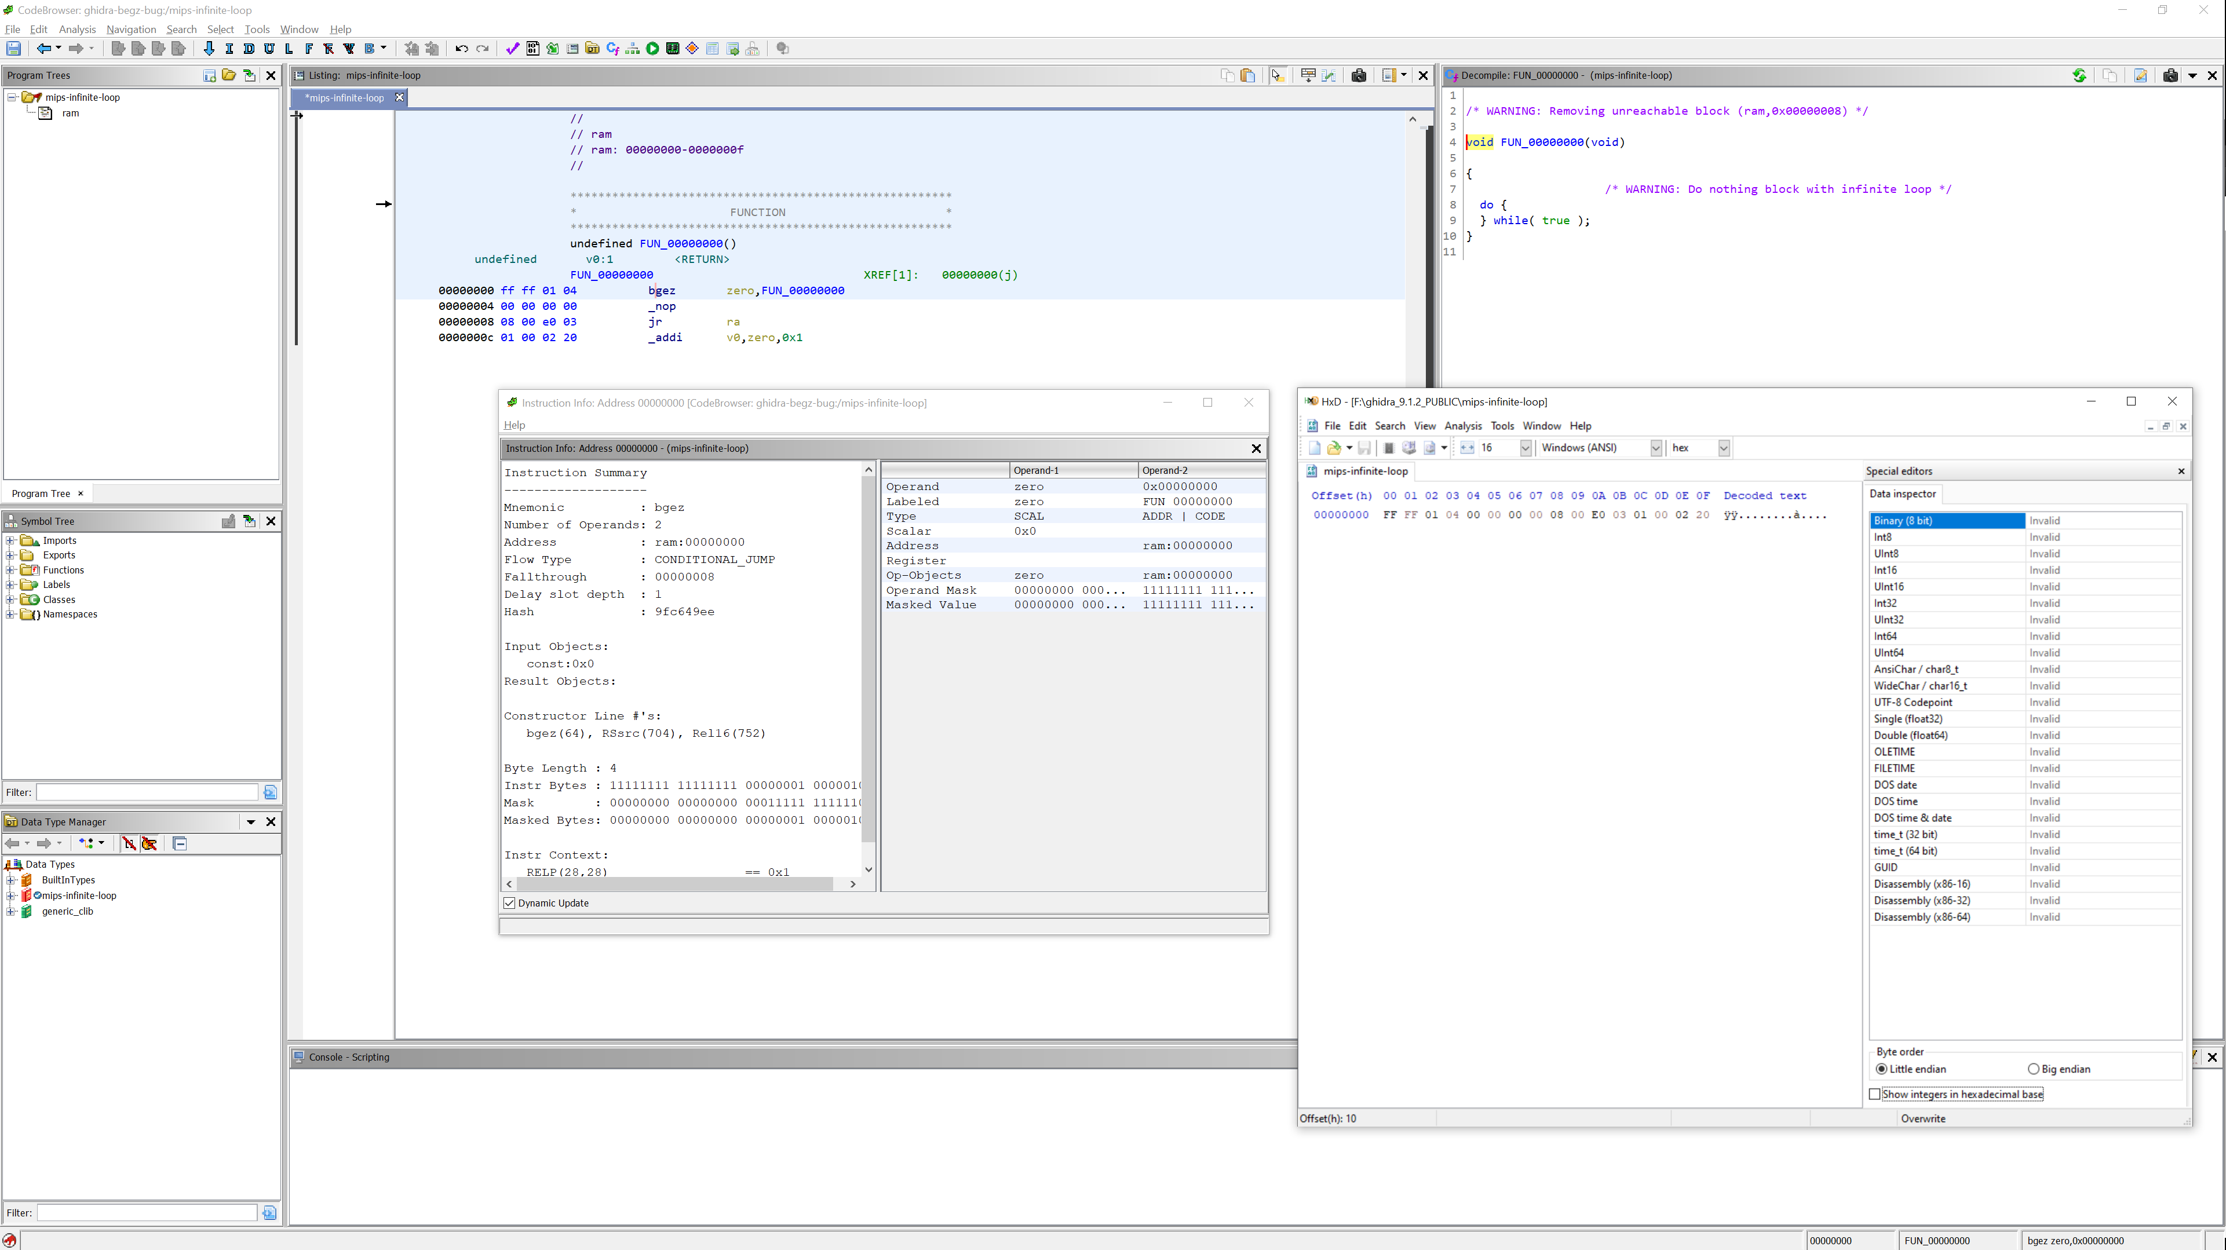Open the Tools menu in HxD
Image resolution: width=2226 pixels, height=1250 pixels.
tap(1502, 426)
